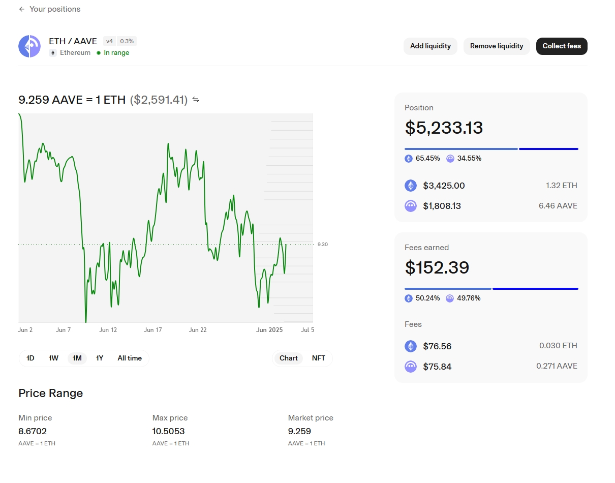Viewport: 615px width, 483px height.
Task: Click the Collect fees button
Action: point(562,46)
